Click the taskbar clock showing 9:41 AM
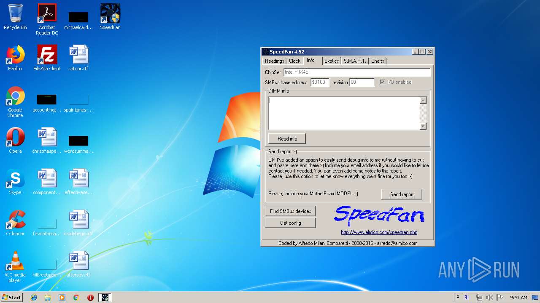 pos(518,298)
